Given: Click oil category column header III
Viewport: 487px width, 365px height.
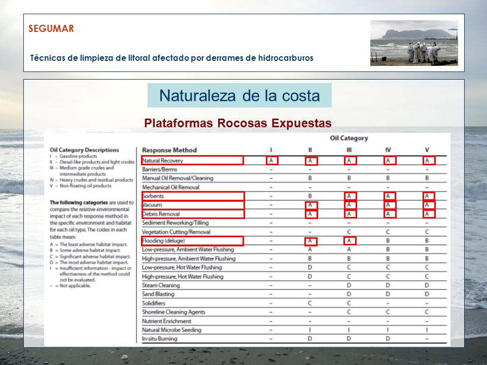Looking at the screenshot, I should coord(349,150).
